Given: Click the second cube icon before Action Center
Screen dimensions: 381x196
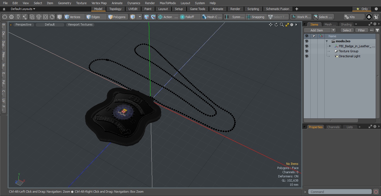Looking at the screenshot, I should click(153, 17).
